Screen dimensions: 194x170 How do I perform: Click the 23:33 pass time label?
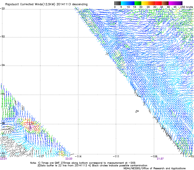pos(69,159)
